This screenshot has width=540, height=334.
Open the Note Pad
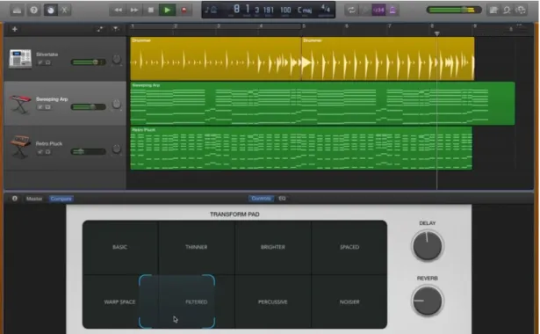[493, 10]
